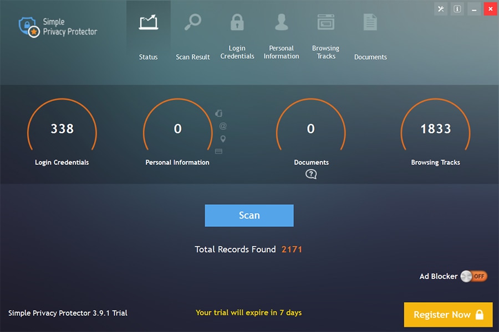
Task: Open the settings tools icon
Action: click(441, 9)
